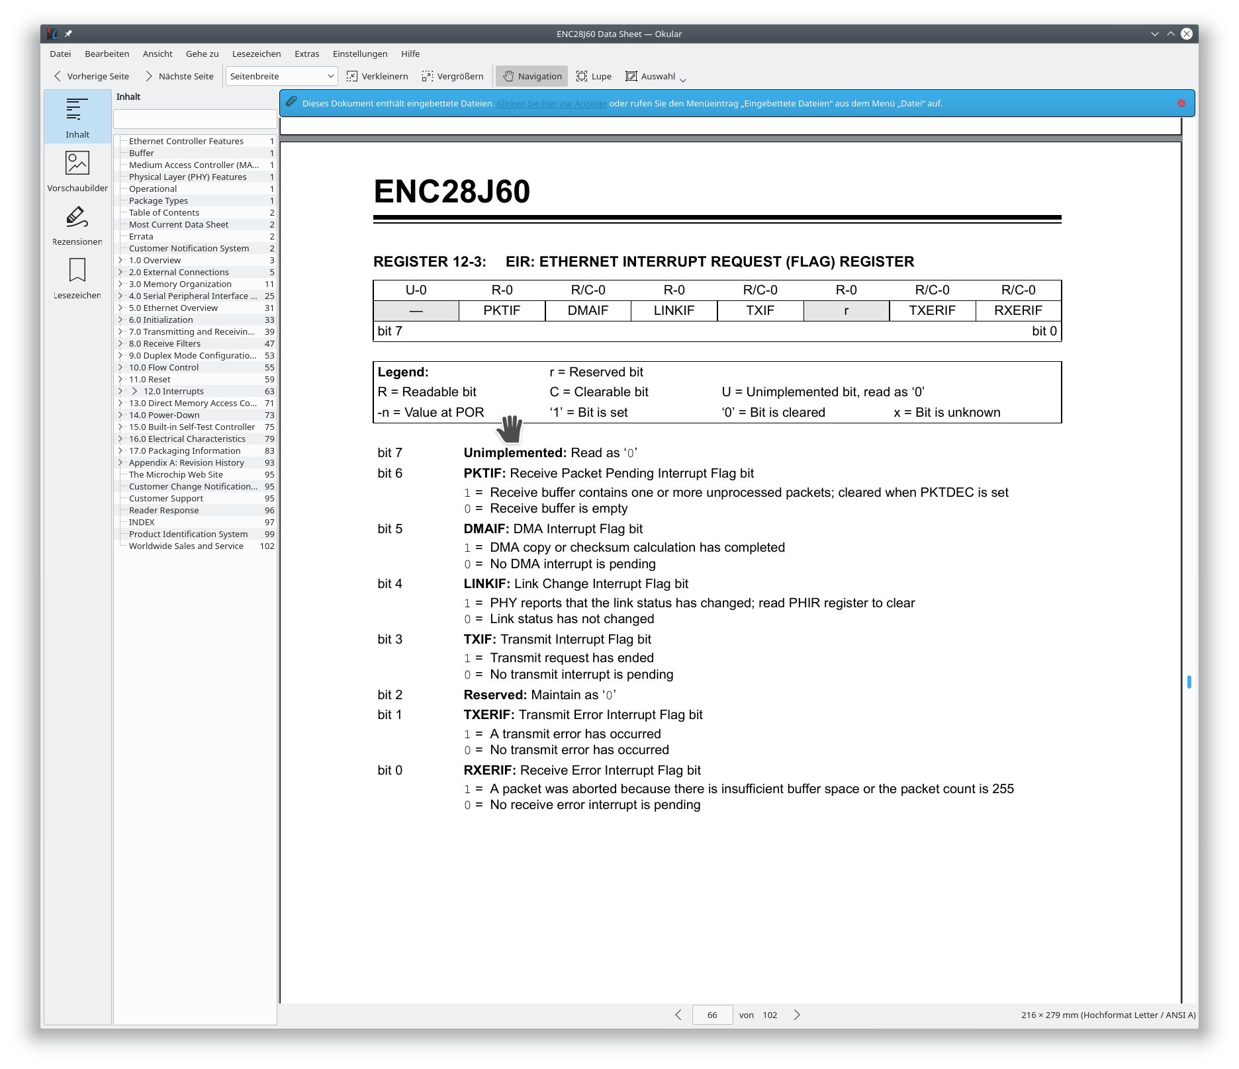Screen dimensions: 1239x1069
Task: Select Customer Support entry
Action: pos(195,498)
